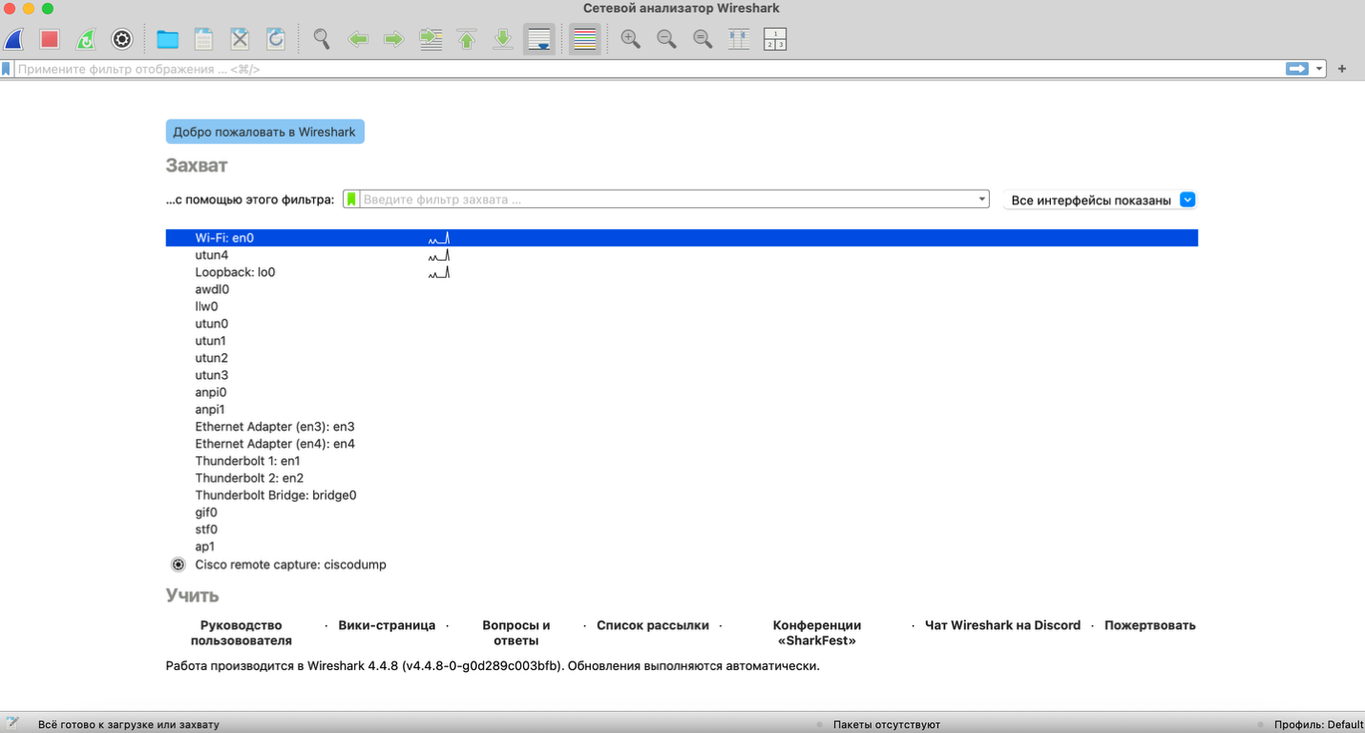Click the find packet magnifier icon
This screenshot has height=733, width=1365.
pyautogui.click(x=322, y=39)
